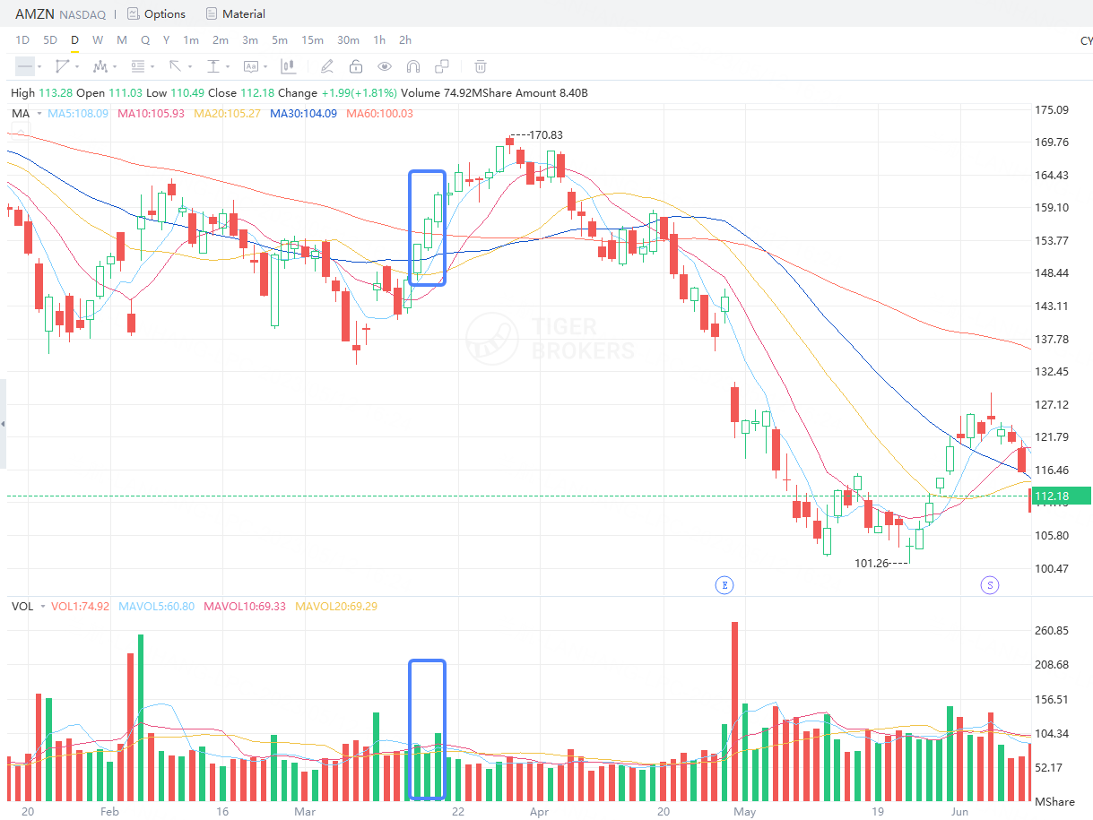This screenshot has width=1093, height=820.
Task: Toggle the magnet snap mode
Action: pos(413,66)
